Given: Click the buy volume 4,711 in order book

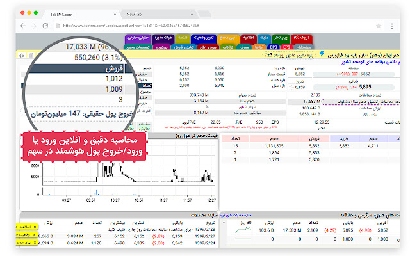Looking at the screenshot, I should 373,146.
